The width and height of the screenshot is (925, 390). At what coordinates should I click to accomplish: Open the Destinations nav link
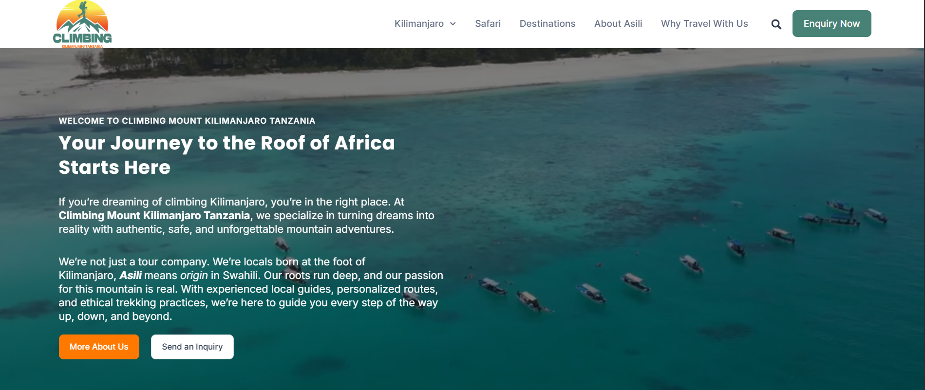click(x=547, y=24)
